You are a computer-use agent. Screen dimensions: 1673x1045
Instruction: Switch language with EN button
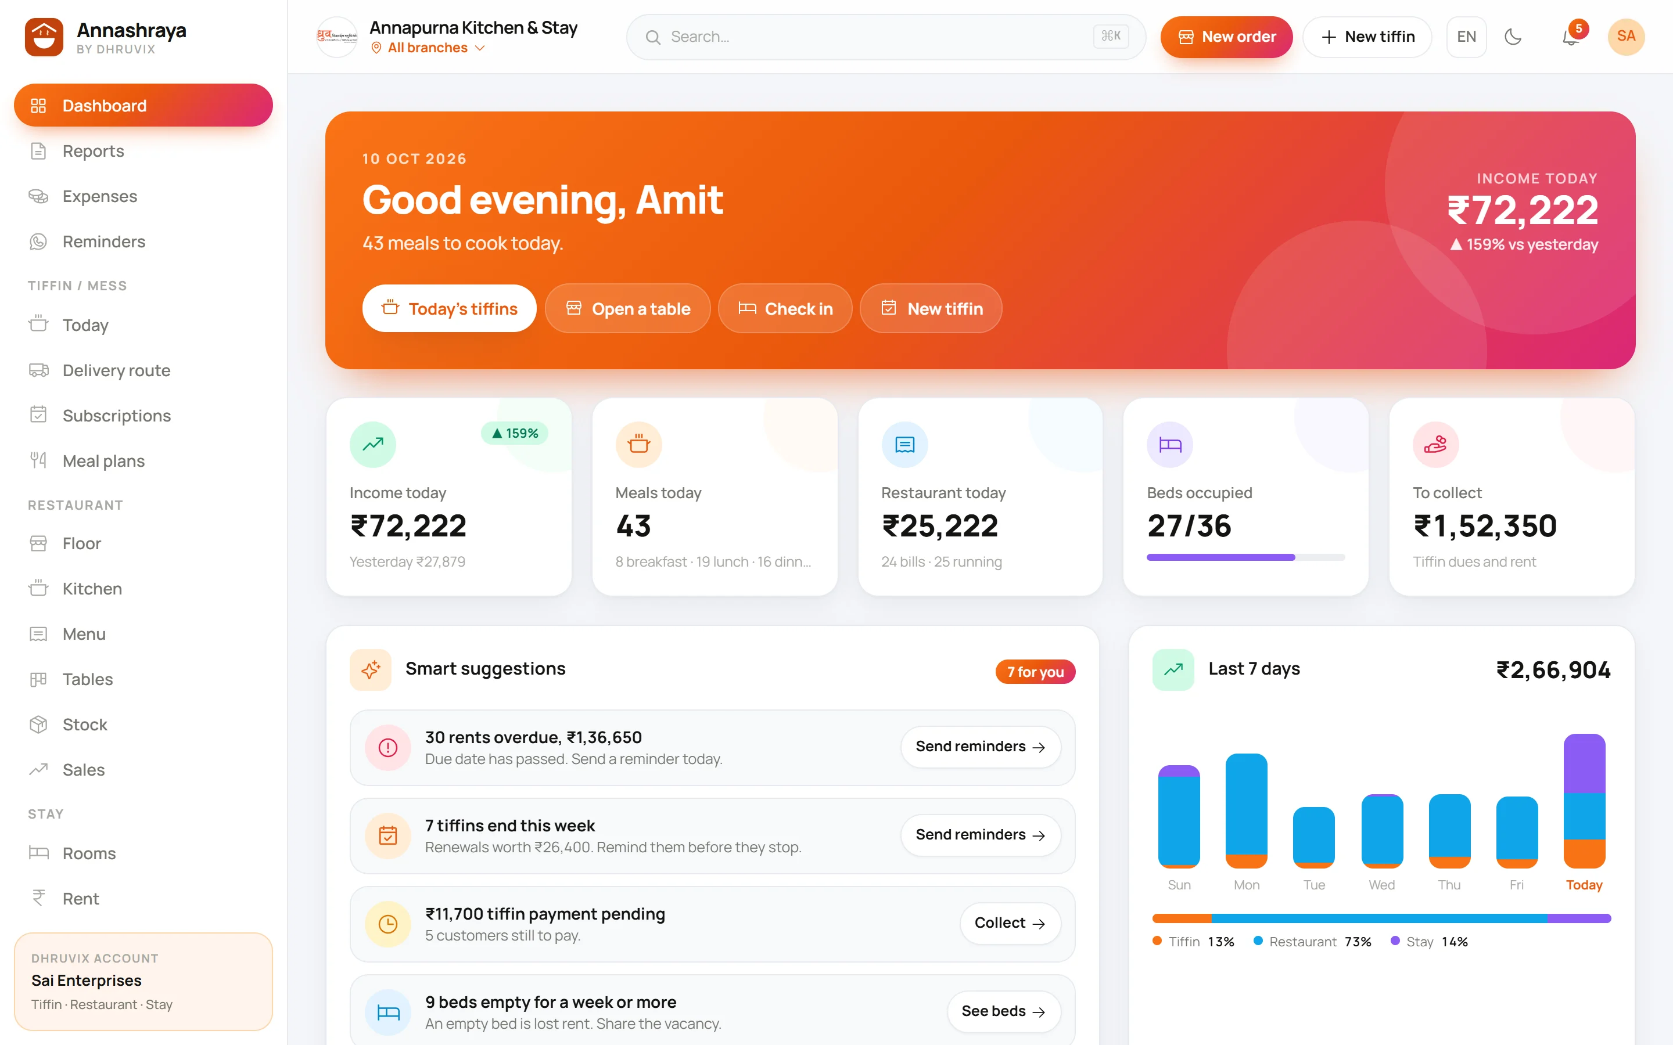click(x=1466, y=37)
